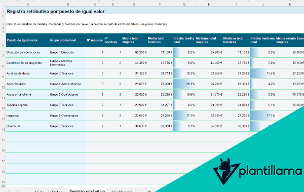Viewport: 304px width, 192px height.
Task: Click the description text about cálculo automático
Action: coord(87,24)
